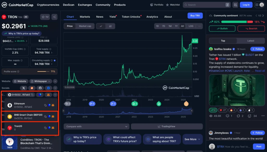
Task: Click right handle of chart range slider
Action: point(192,111)
